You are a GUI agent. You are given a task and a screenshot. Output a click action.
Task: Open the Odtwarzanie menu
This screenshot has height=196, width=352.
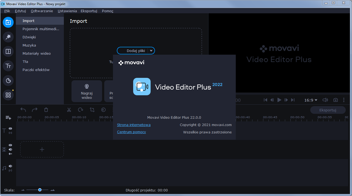[x=42, y=11]
